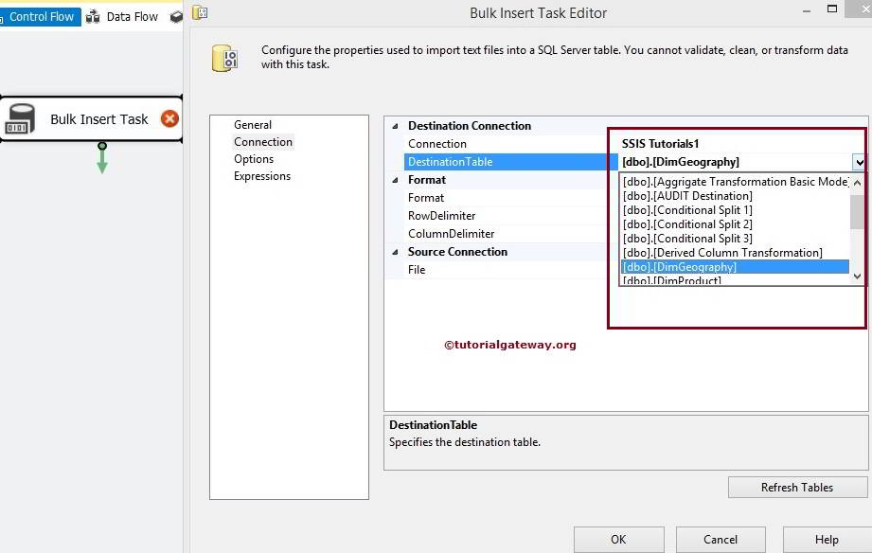Click the dropdown list scrollbar down arrow
The height and width of the screenshot is (553, 872).
click(x=857, y=276)
